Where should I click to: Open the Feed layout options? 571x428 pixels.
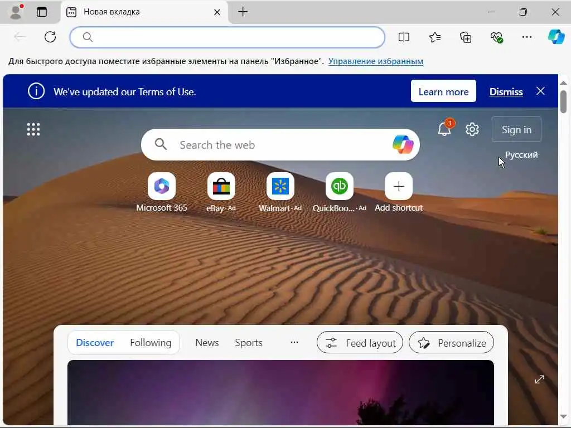click(x=360, y=343)
